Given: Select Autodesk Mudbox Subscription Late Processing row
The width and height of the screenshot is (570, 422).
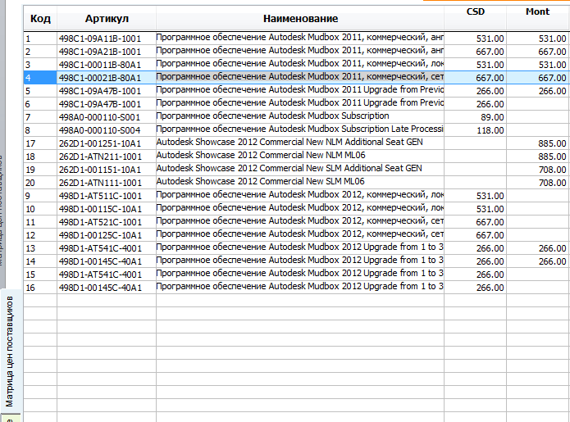Looking at the screenshot, I should pos(296,130).
